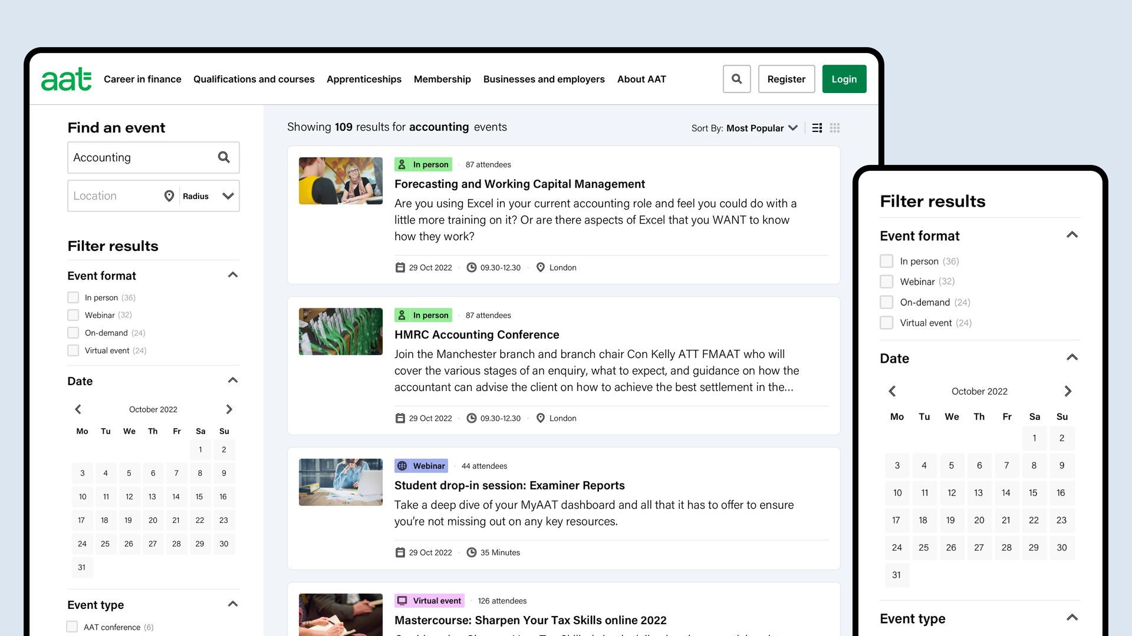Click the AAT logo
1132x636 pixels.
click(66, 79)
